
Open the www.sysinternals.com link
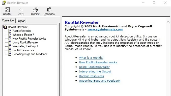point(105,29)
